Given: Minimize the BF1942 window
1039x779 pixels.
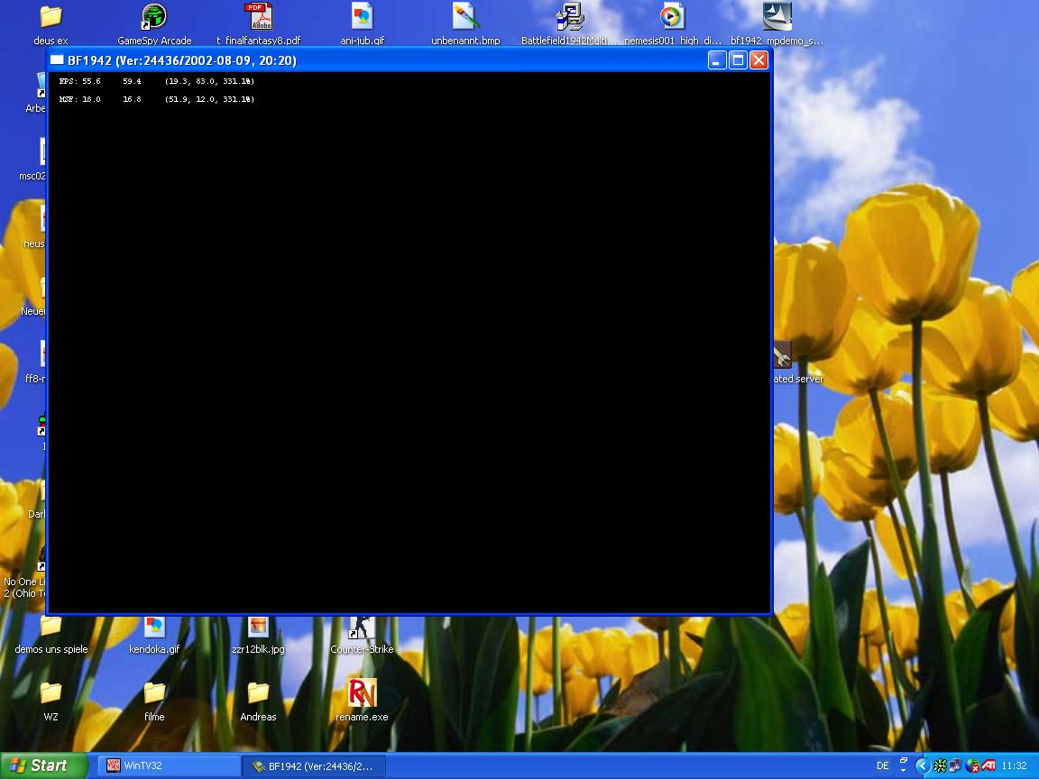Looking at the screenshot, I should point(717,60).
